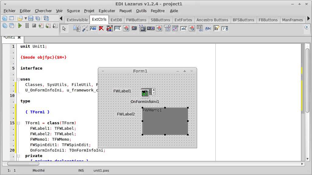Switch to the ExtInvisible palette tab
Viewport: 312px width, 175px height.
click(x=77, y=20)
